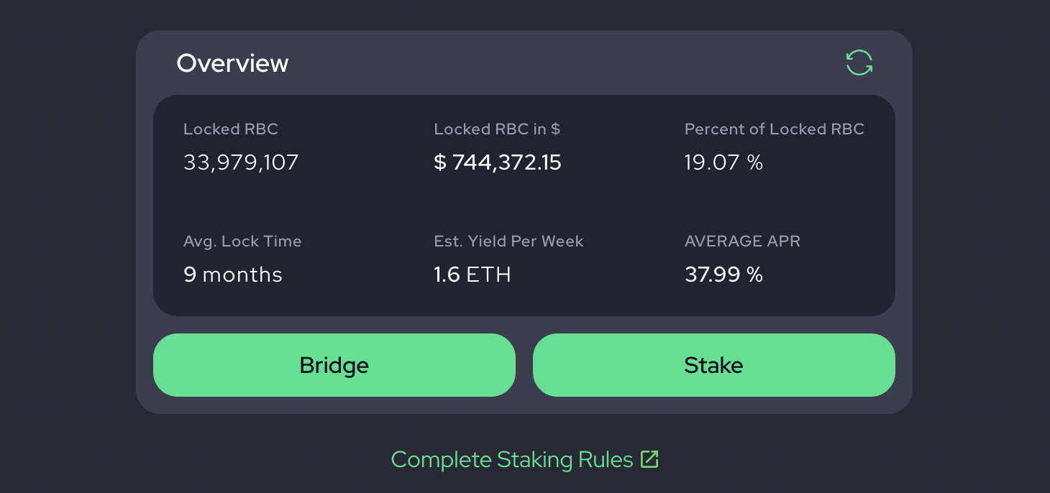Click the Est. Yield Per Week label
Image resolution: width=1050 pixels, height=493 pixels.
pyautogui.click(x=508, y=241)
